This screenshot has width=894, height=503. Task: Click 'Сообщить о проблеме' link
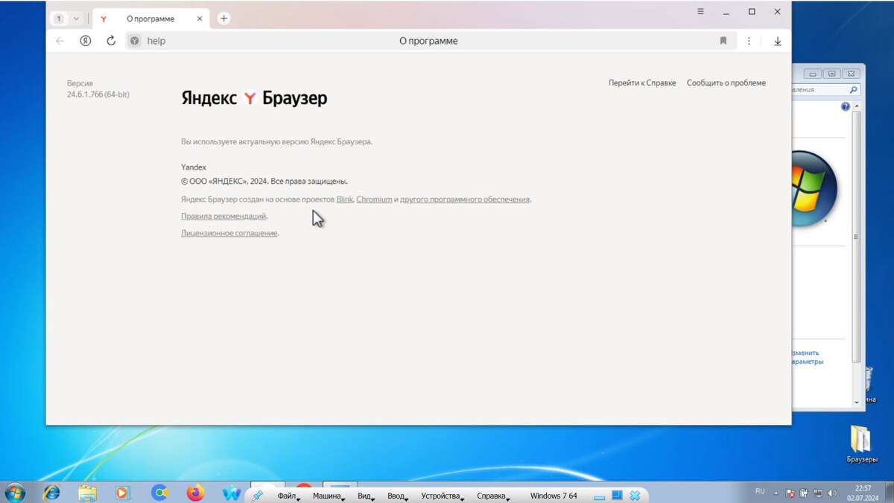[726, 83]
